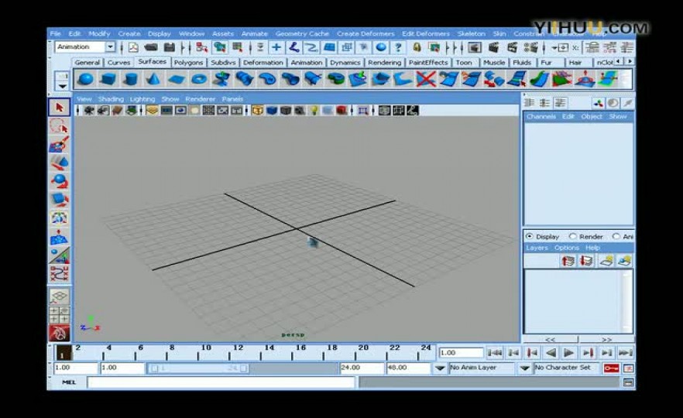Play the animation forwards

pos(568,353)
